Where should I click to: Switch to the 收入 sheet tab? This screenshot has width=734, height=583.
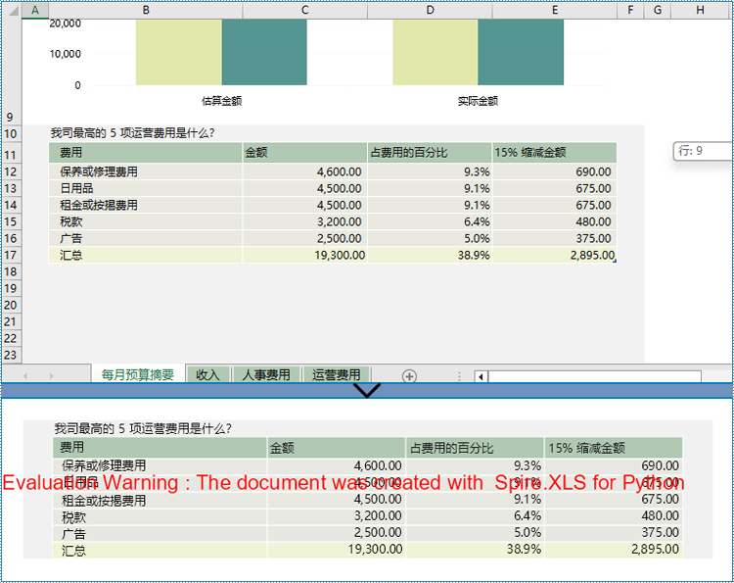[x=207, y=374]
